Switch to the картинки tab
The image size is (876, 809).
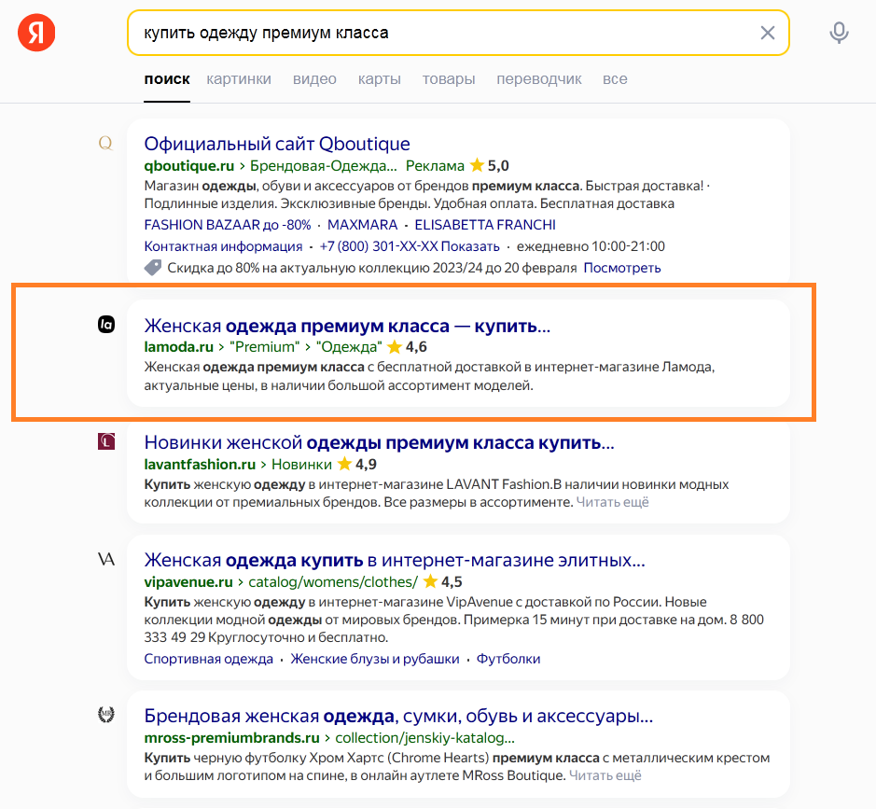(239, 79)
